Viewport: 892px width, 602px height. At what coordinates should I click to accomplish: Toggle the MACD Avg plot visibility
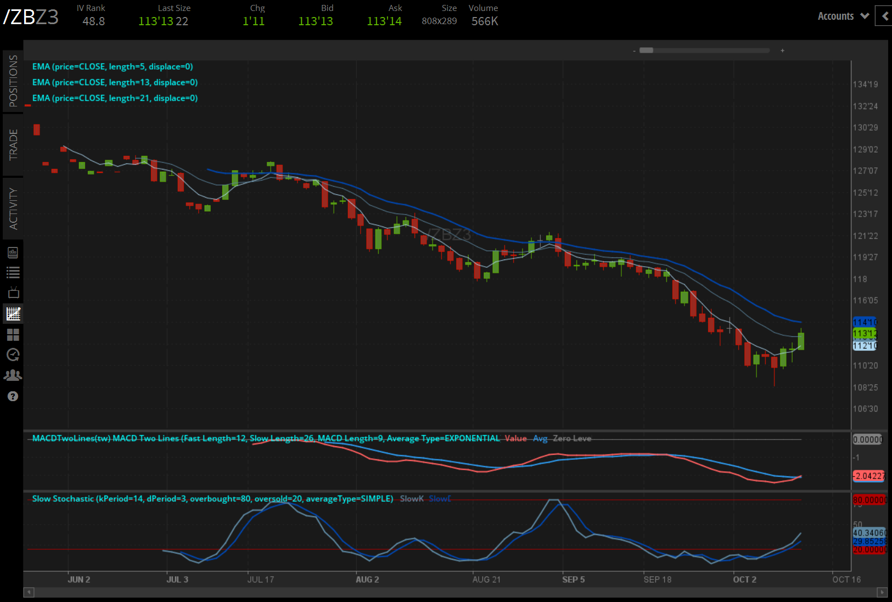coord(540,438)
